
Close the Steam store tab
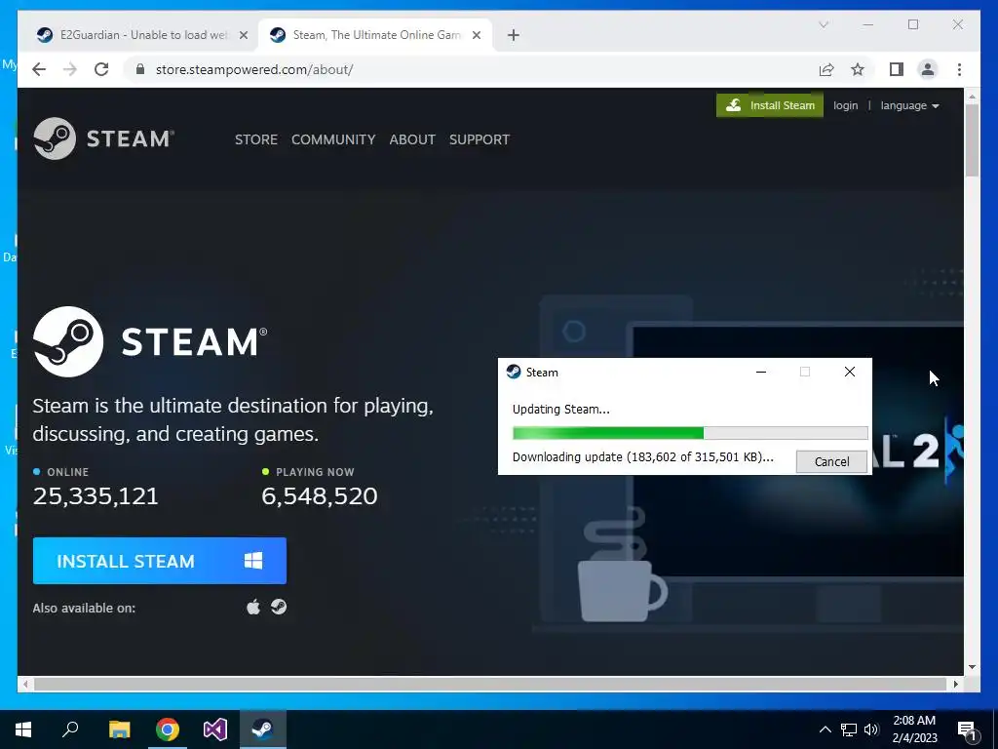tap(476, 35)
